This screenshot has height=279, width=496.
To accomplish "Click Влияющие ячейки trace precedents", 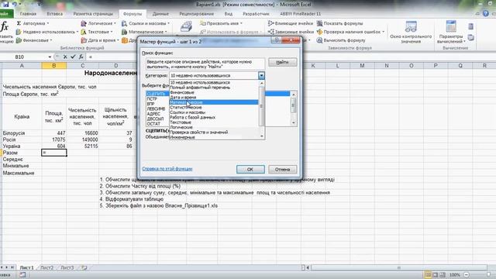I will tap(291, 23).
